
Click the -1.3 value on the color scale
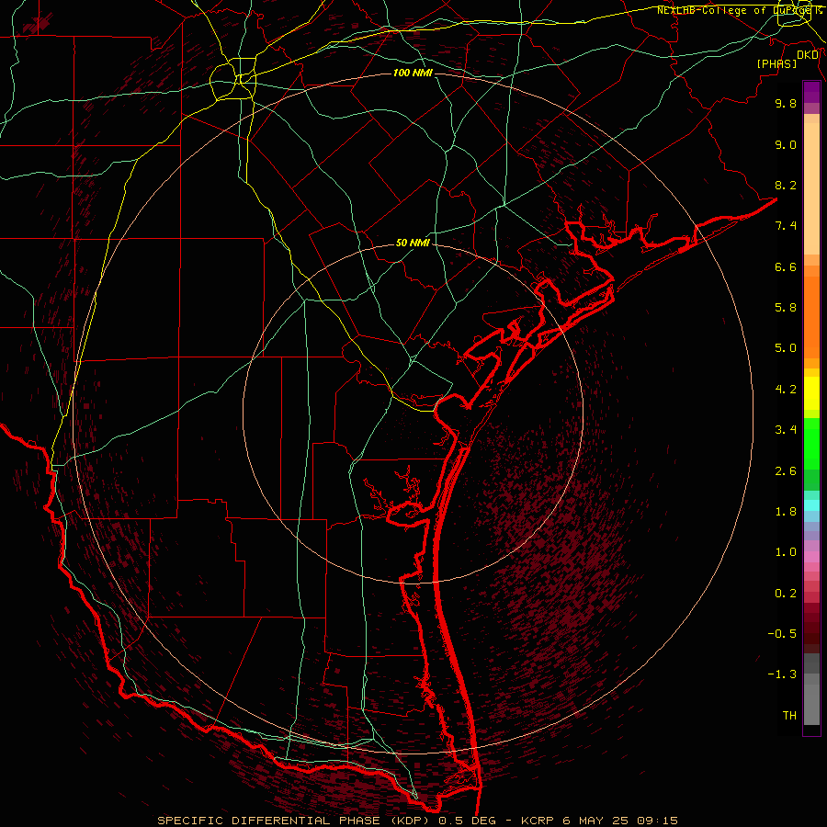782,674
